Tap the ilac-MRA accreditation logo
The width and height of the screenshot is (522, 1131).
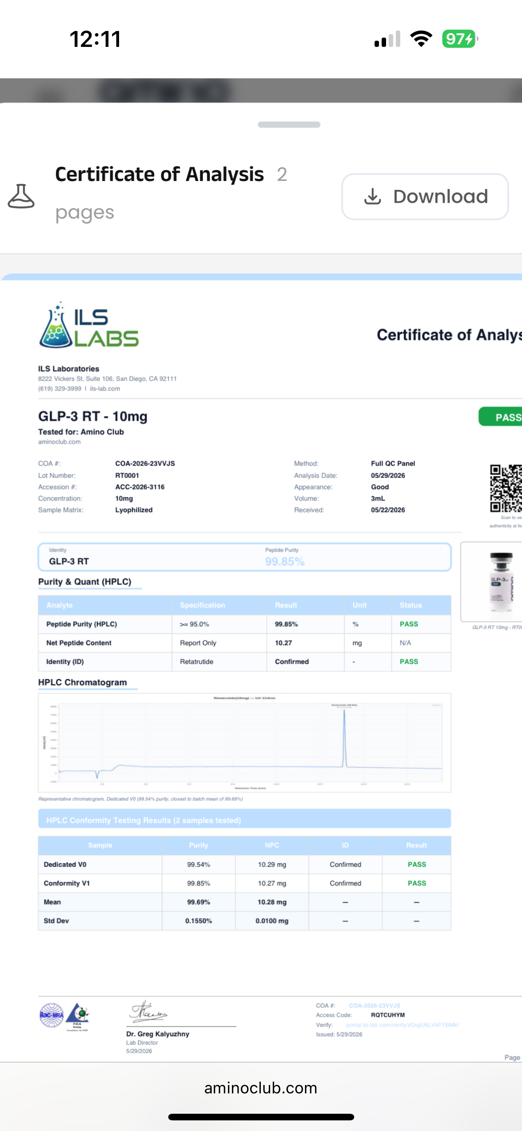[x=52, y=1015]
